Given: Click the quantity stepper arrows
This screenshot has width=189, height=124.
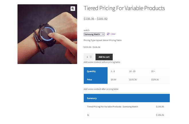Looking at the screenshot, I should pyautogui.click(x=91, y=57).
